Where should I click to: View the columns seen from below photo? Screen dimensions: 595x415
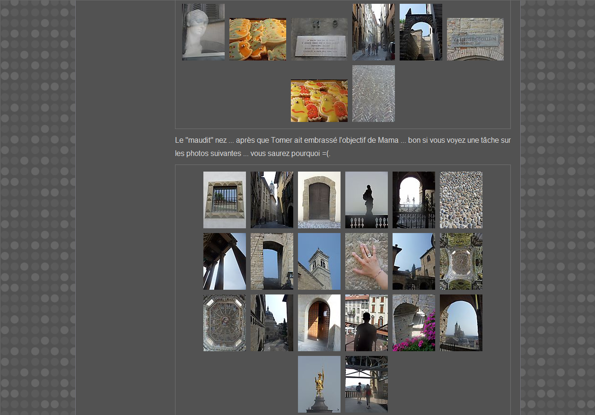[225, 261]
